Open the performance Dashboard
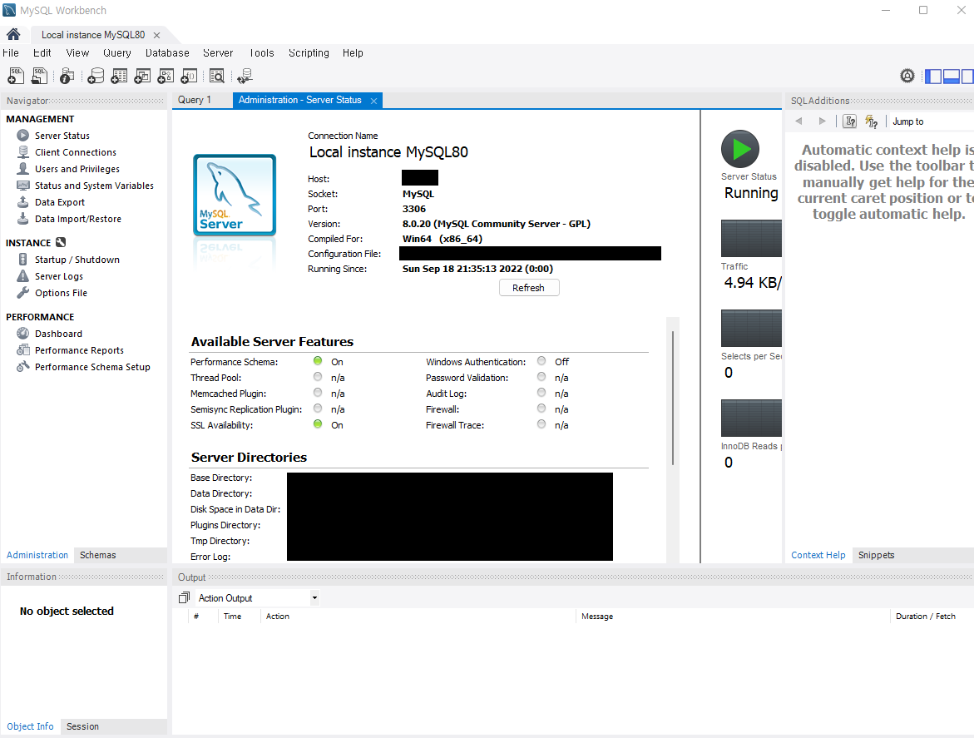This screenshot has width=974, height=738. click(58, 334)
